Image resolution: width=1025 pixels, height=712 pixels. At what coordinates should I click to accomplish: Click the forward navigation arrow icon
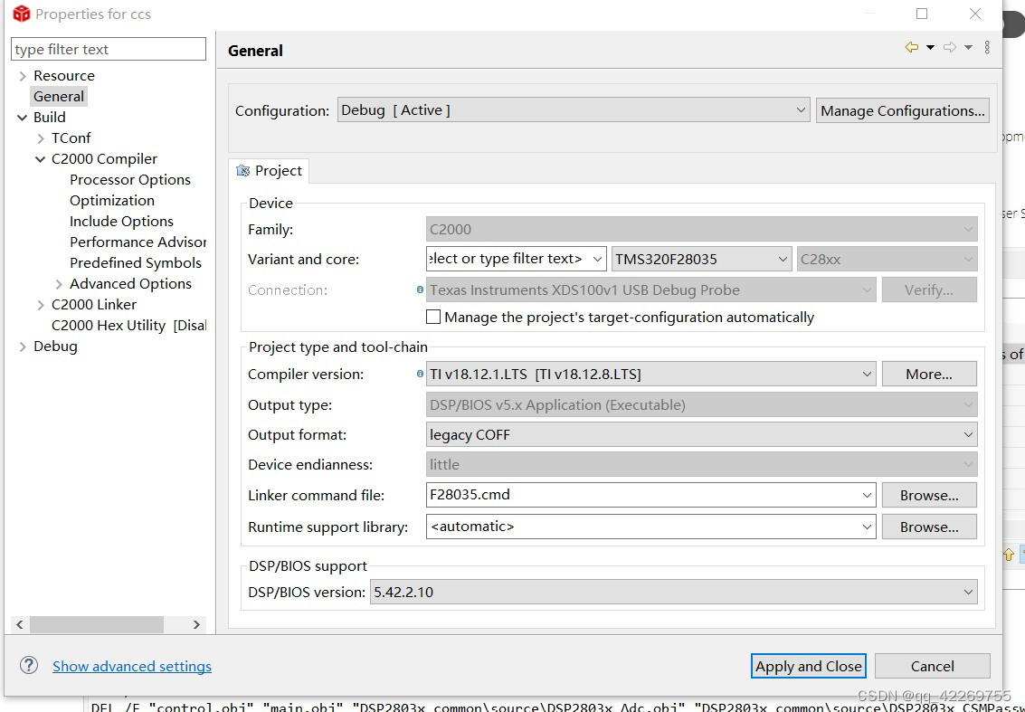[950, 46]
